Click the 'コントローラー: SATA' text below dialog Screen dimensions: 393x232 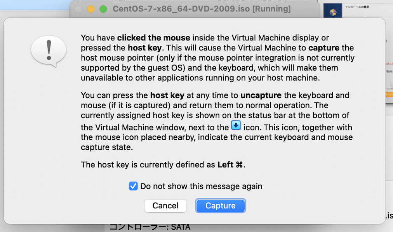150,227
